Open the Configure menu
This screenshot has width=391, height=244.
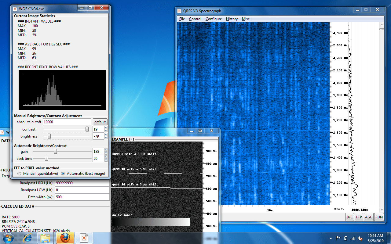pos(214,19)
